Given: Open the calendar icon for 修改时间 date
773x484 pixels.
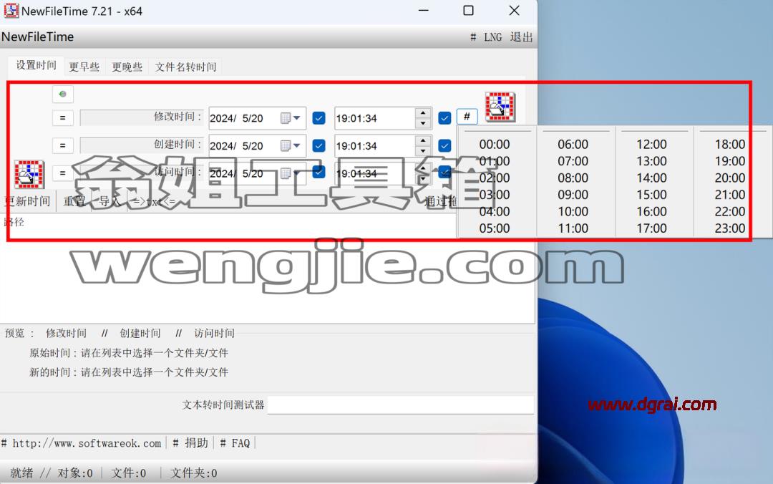Looking at the screenshot, I should point(286,118).
